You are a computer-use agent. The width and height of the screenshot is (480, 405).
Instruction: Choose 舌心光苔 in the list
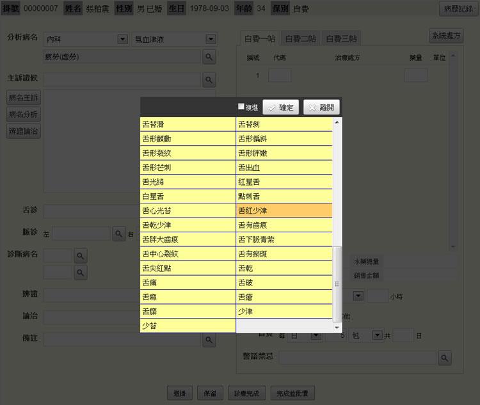point(188,210)
